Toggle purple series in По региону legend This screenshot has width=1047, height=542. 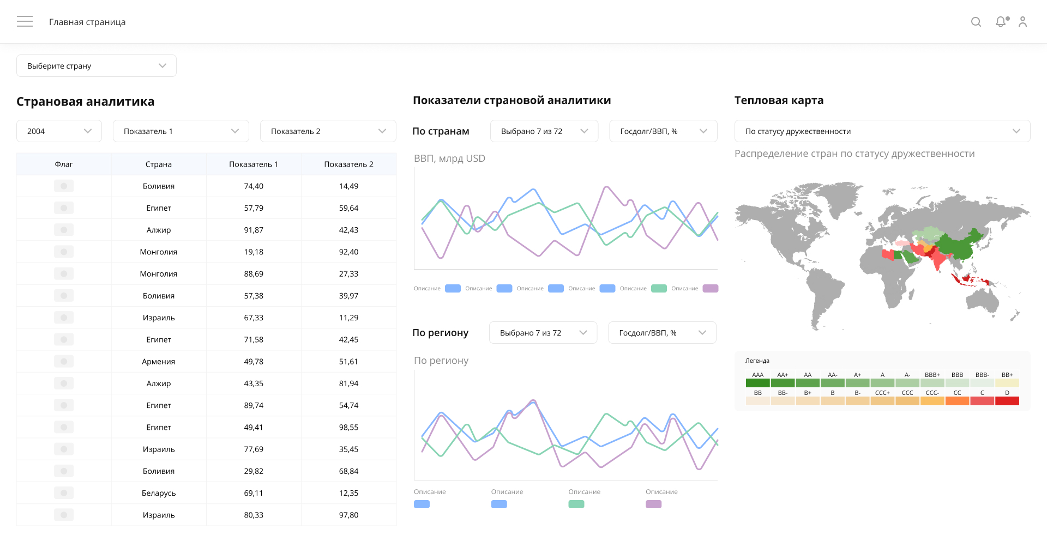tap(653, 504)
